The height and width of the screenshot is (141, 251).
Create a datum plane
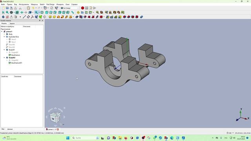pyautogui.click(x=28, y=17)
